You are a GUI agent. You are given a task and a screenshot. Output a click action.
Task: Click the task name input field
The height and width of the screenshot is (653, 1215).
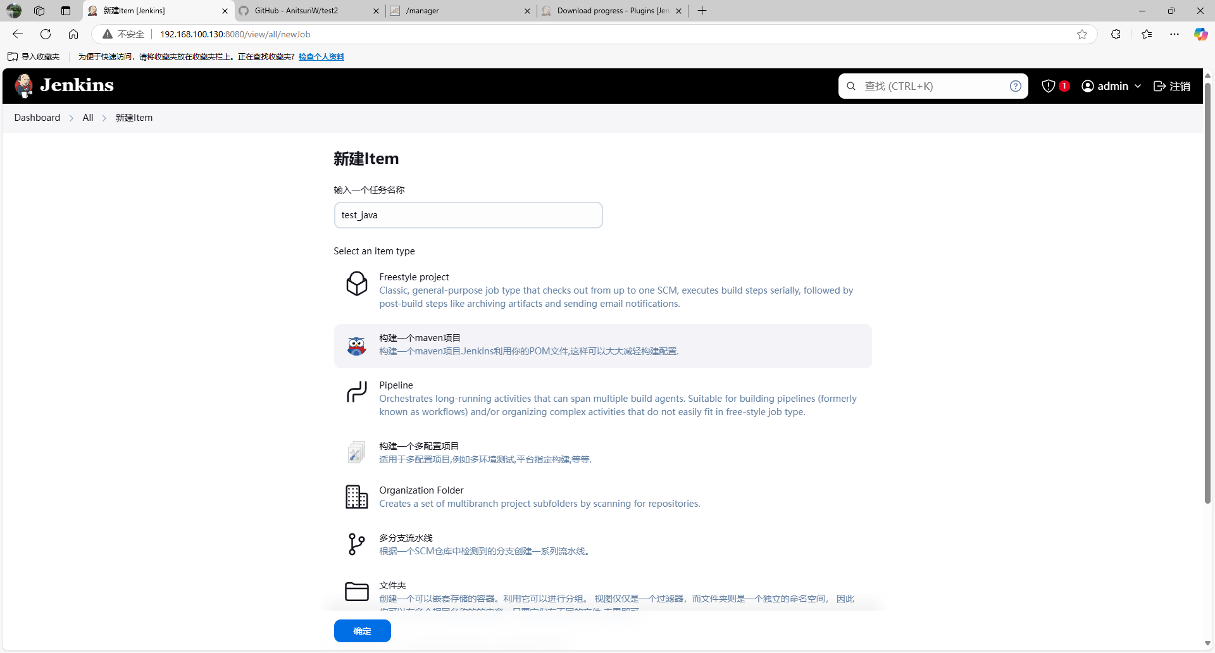coord(468,215)
